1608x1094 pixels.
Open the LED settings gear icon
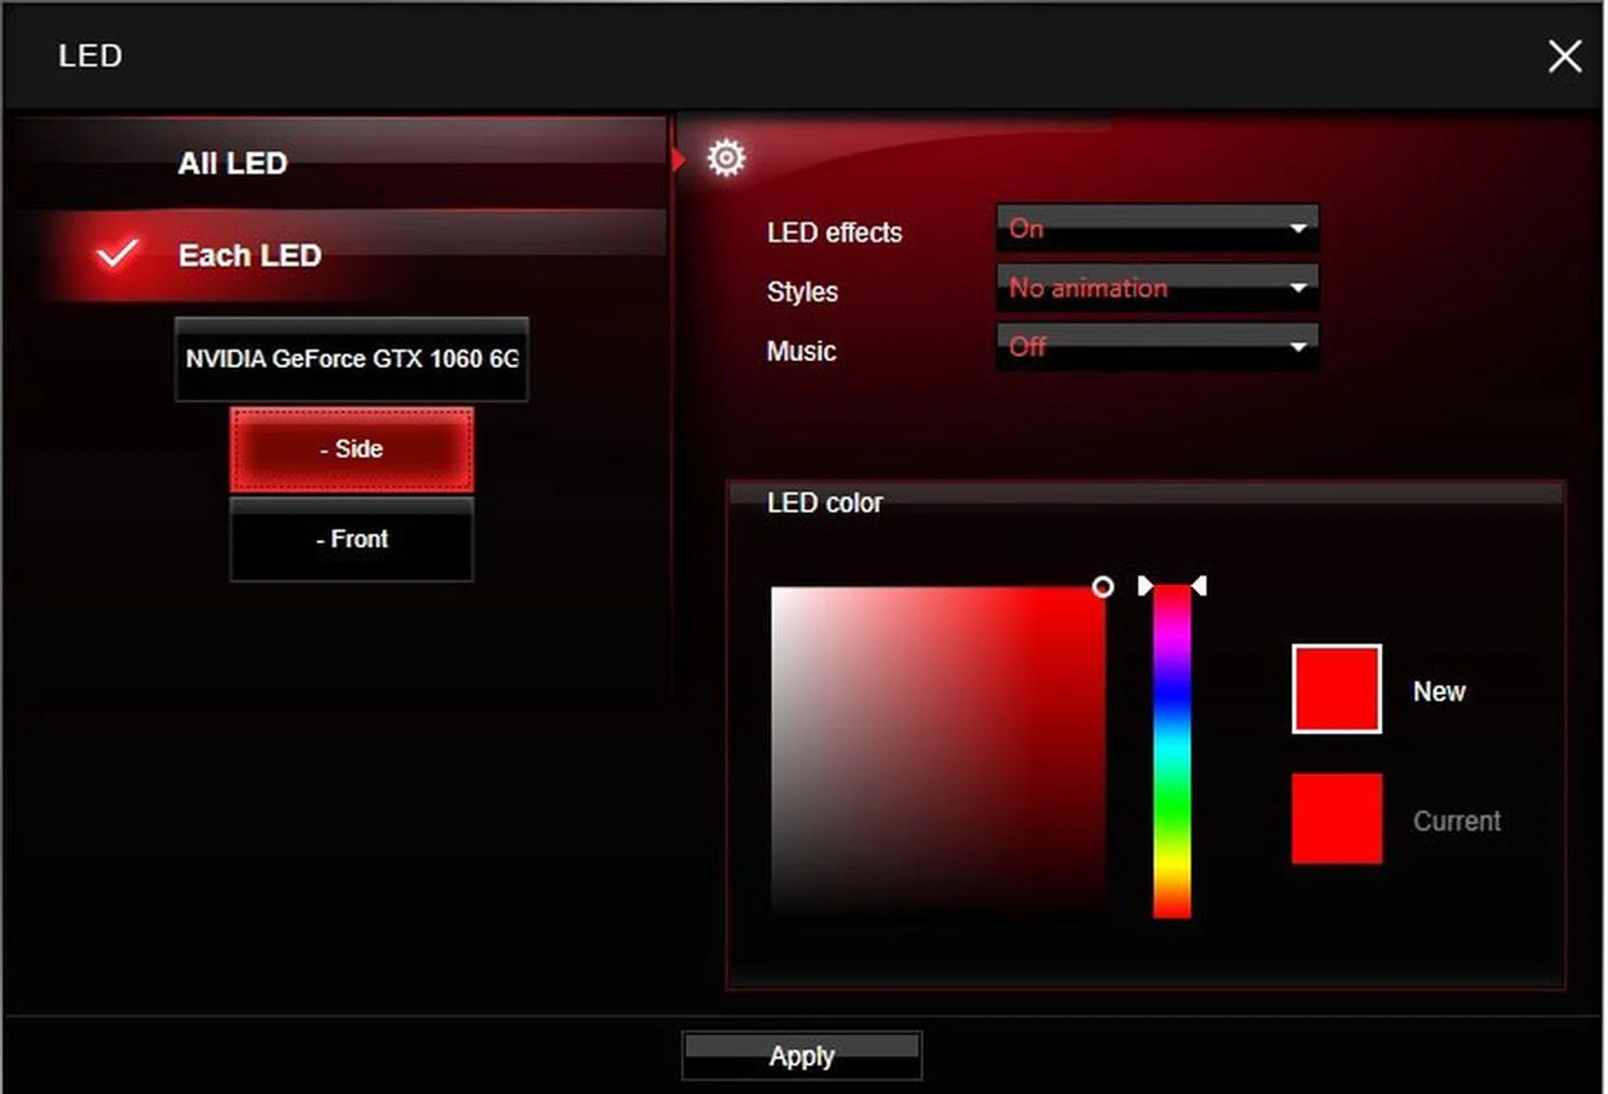click(725, 157)
